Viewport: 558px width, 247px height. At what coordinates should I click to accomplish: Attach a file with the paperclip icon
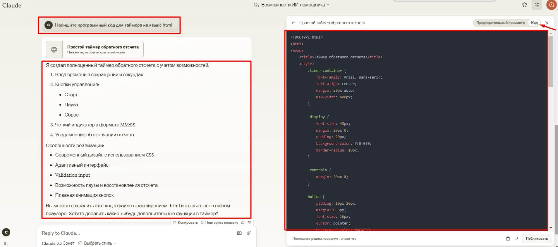click(x=249, y=233)
